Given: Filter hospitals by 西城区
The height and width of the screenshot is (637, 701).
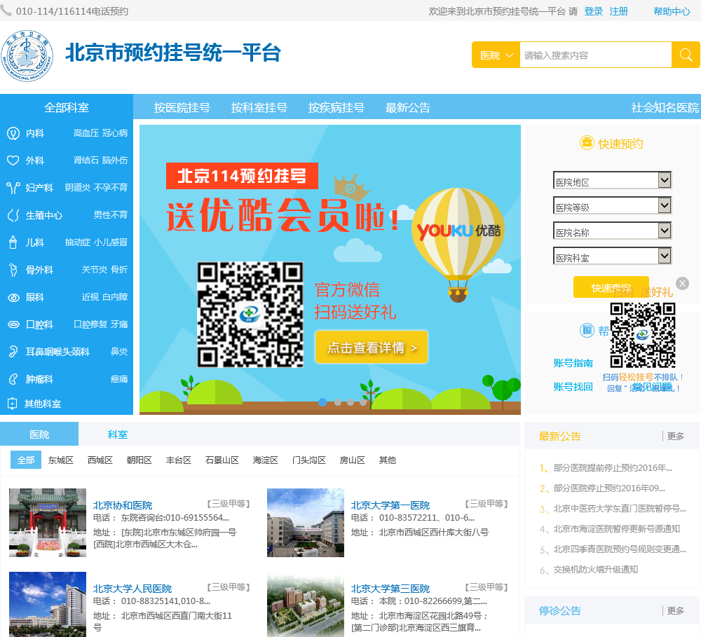Looking at the screenshot, I should tap(100, 460).
